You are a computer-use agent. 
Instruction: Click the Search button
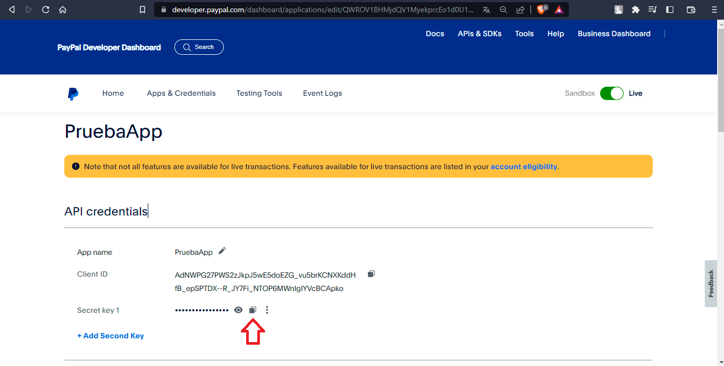[x=199, y=47]
